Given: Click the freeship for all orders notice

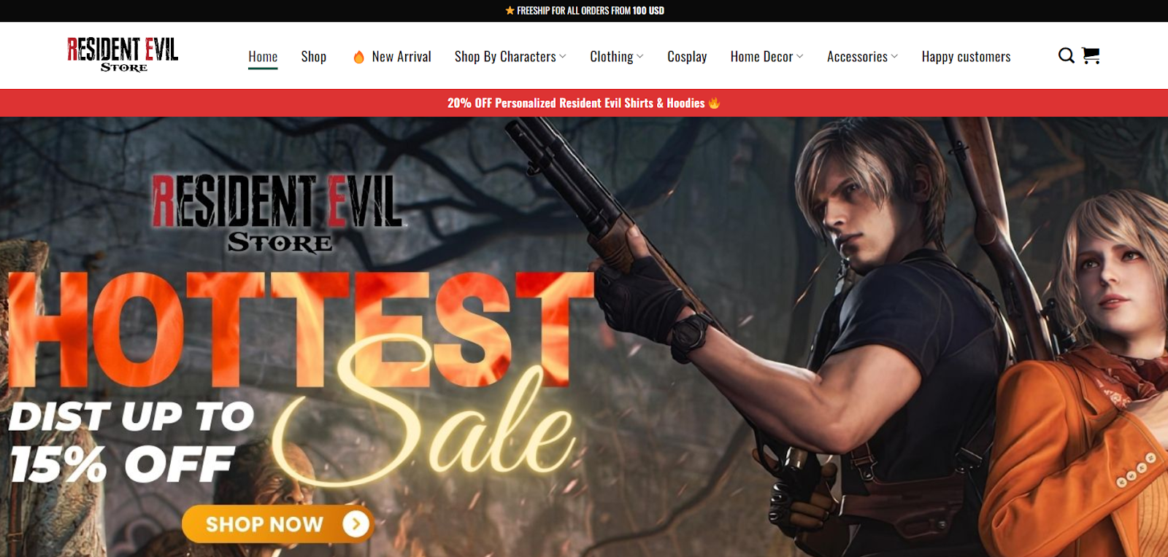Looking at the screenshot, I should point(585,10).
